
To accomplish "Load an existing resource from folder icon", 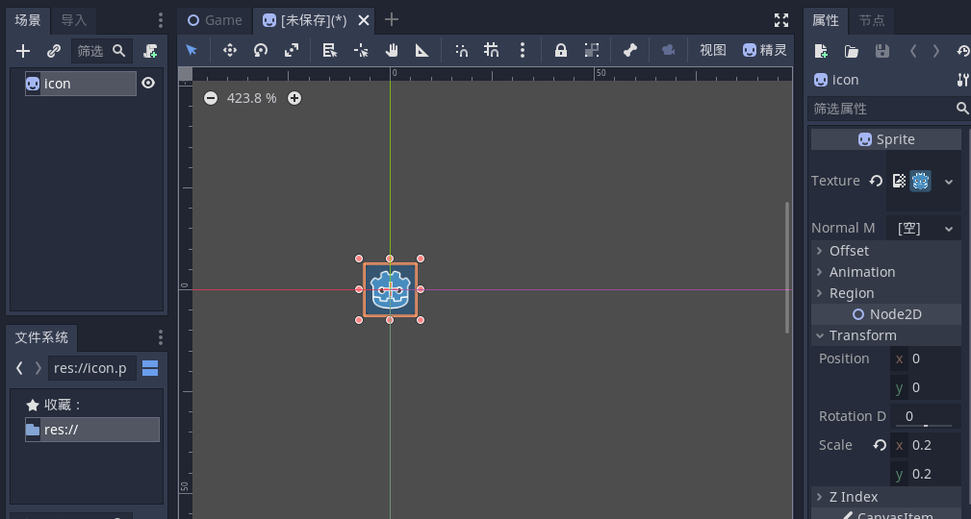I will click(852, 51).
